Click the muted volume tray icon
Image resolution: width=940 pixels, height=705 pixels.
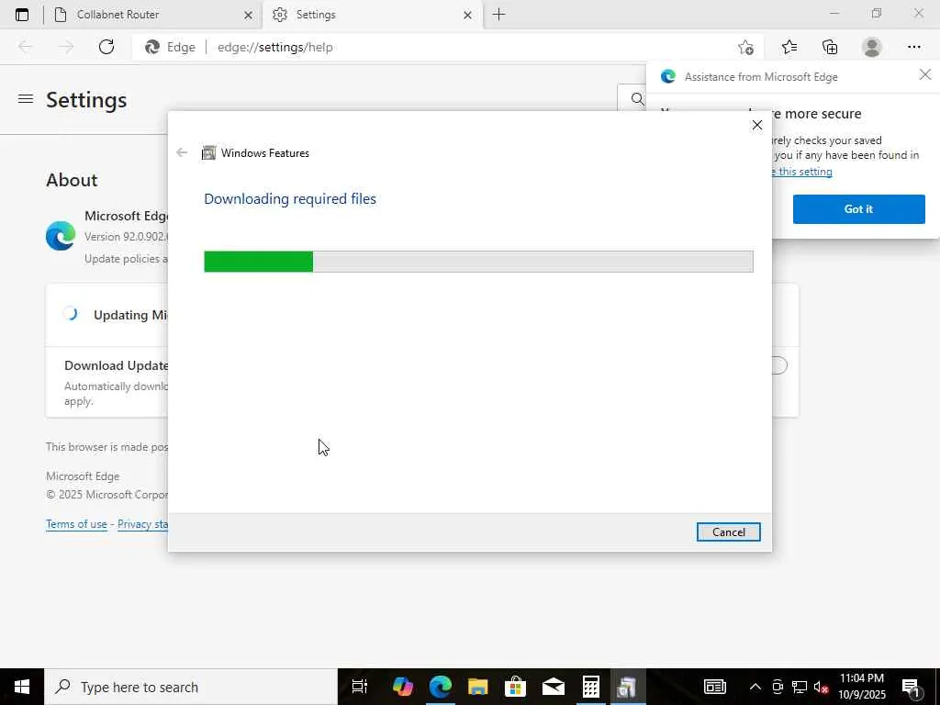(x=822, y=687)
